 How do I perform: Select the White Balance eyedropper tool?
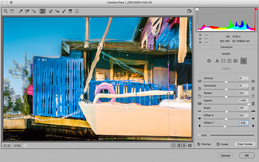[x=21, y=11]
